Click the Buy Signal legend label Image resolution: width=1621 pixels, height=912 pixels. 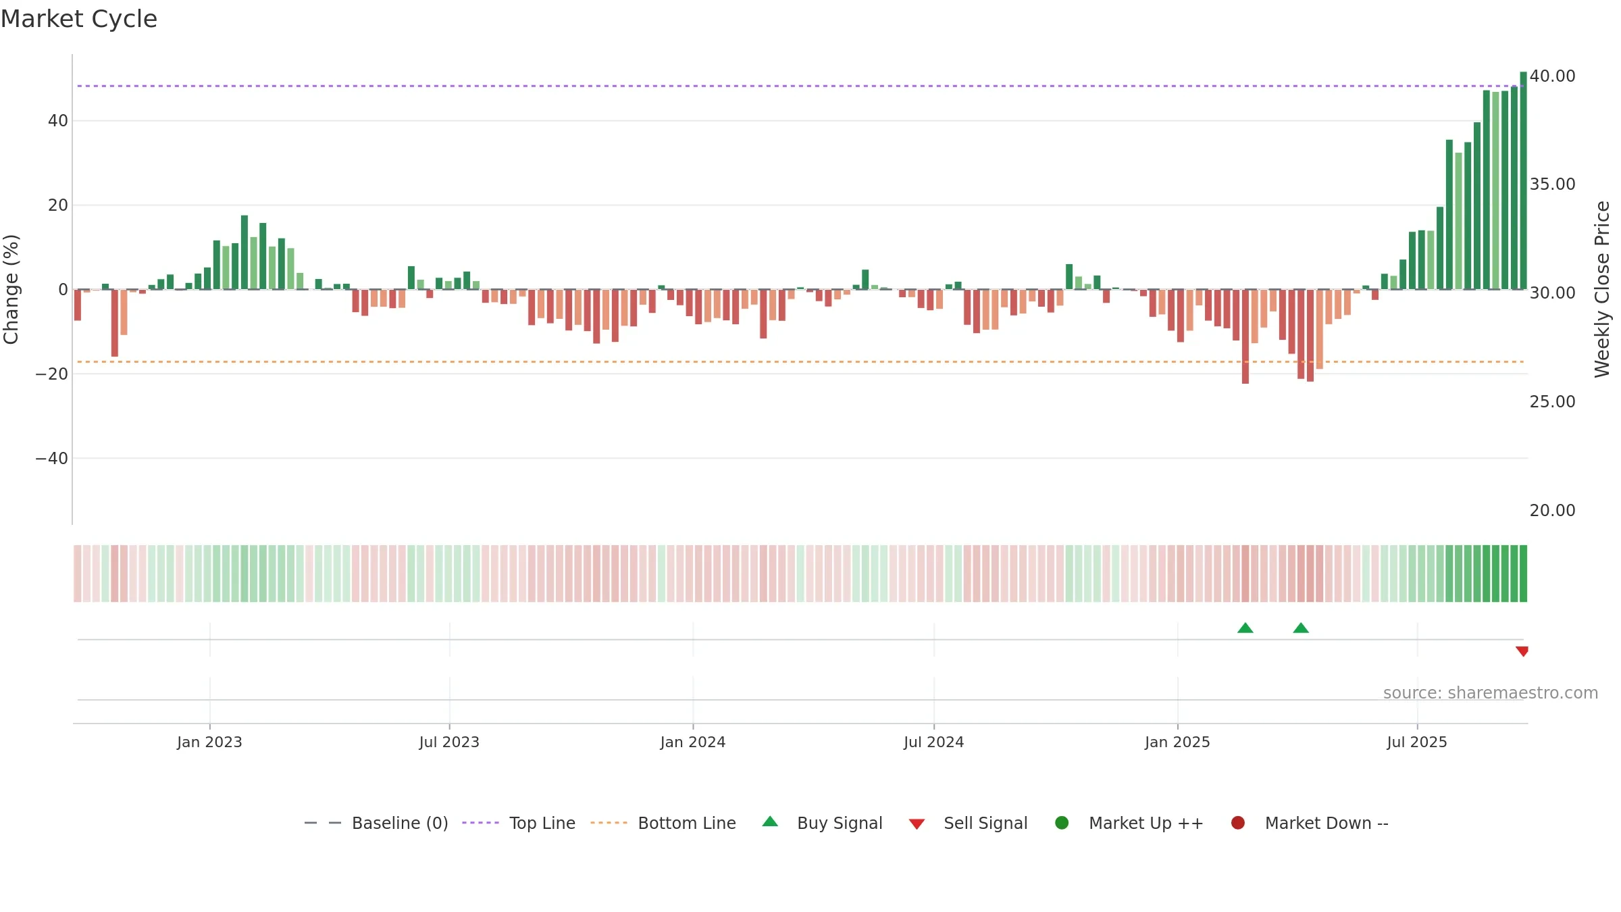click(840, 823)
